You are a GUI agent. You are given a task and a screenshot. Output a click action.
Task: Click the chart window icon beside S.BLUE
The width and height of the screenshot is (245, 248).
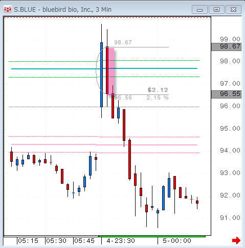(8, 9)
